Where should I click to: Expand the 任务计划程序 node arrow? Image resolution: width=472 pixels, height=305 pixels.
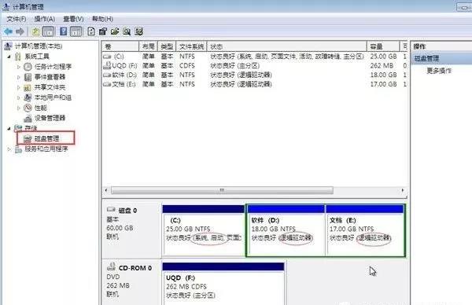(x=19, y=67)
